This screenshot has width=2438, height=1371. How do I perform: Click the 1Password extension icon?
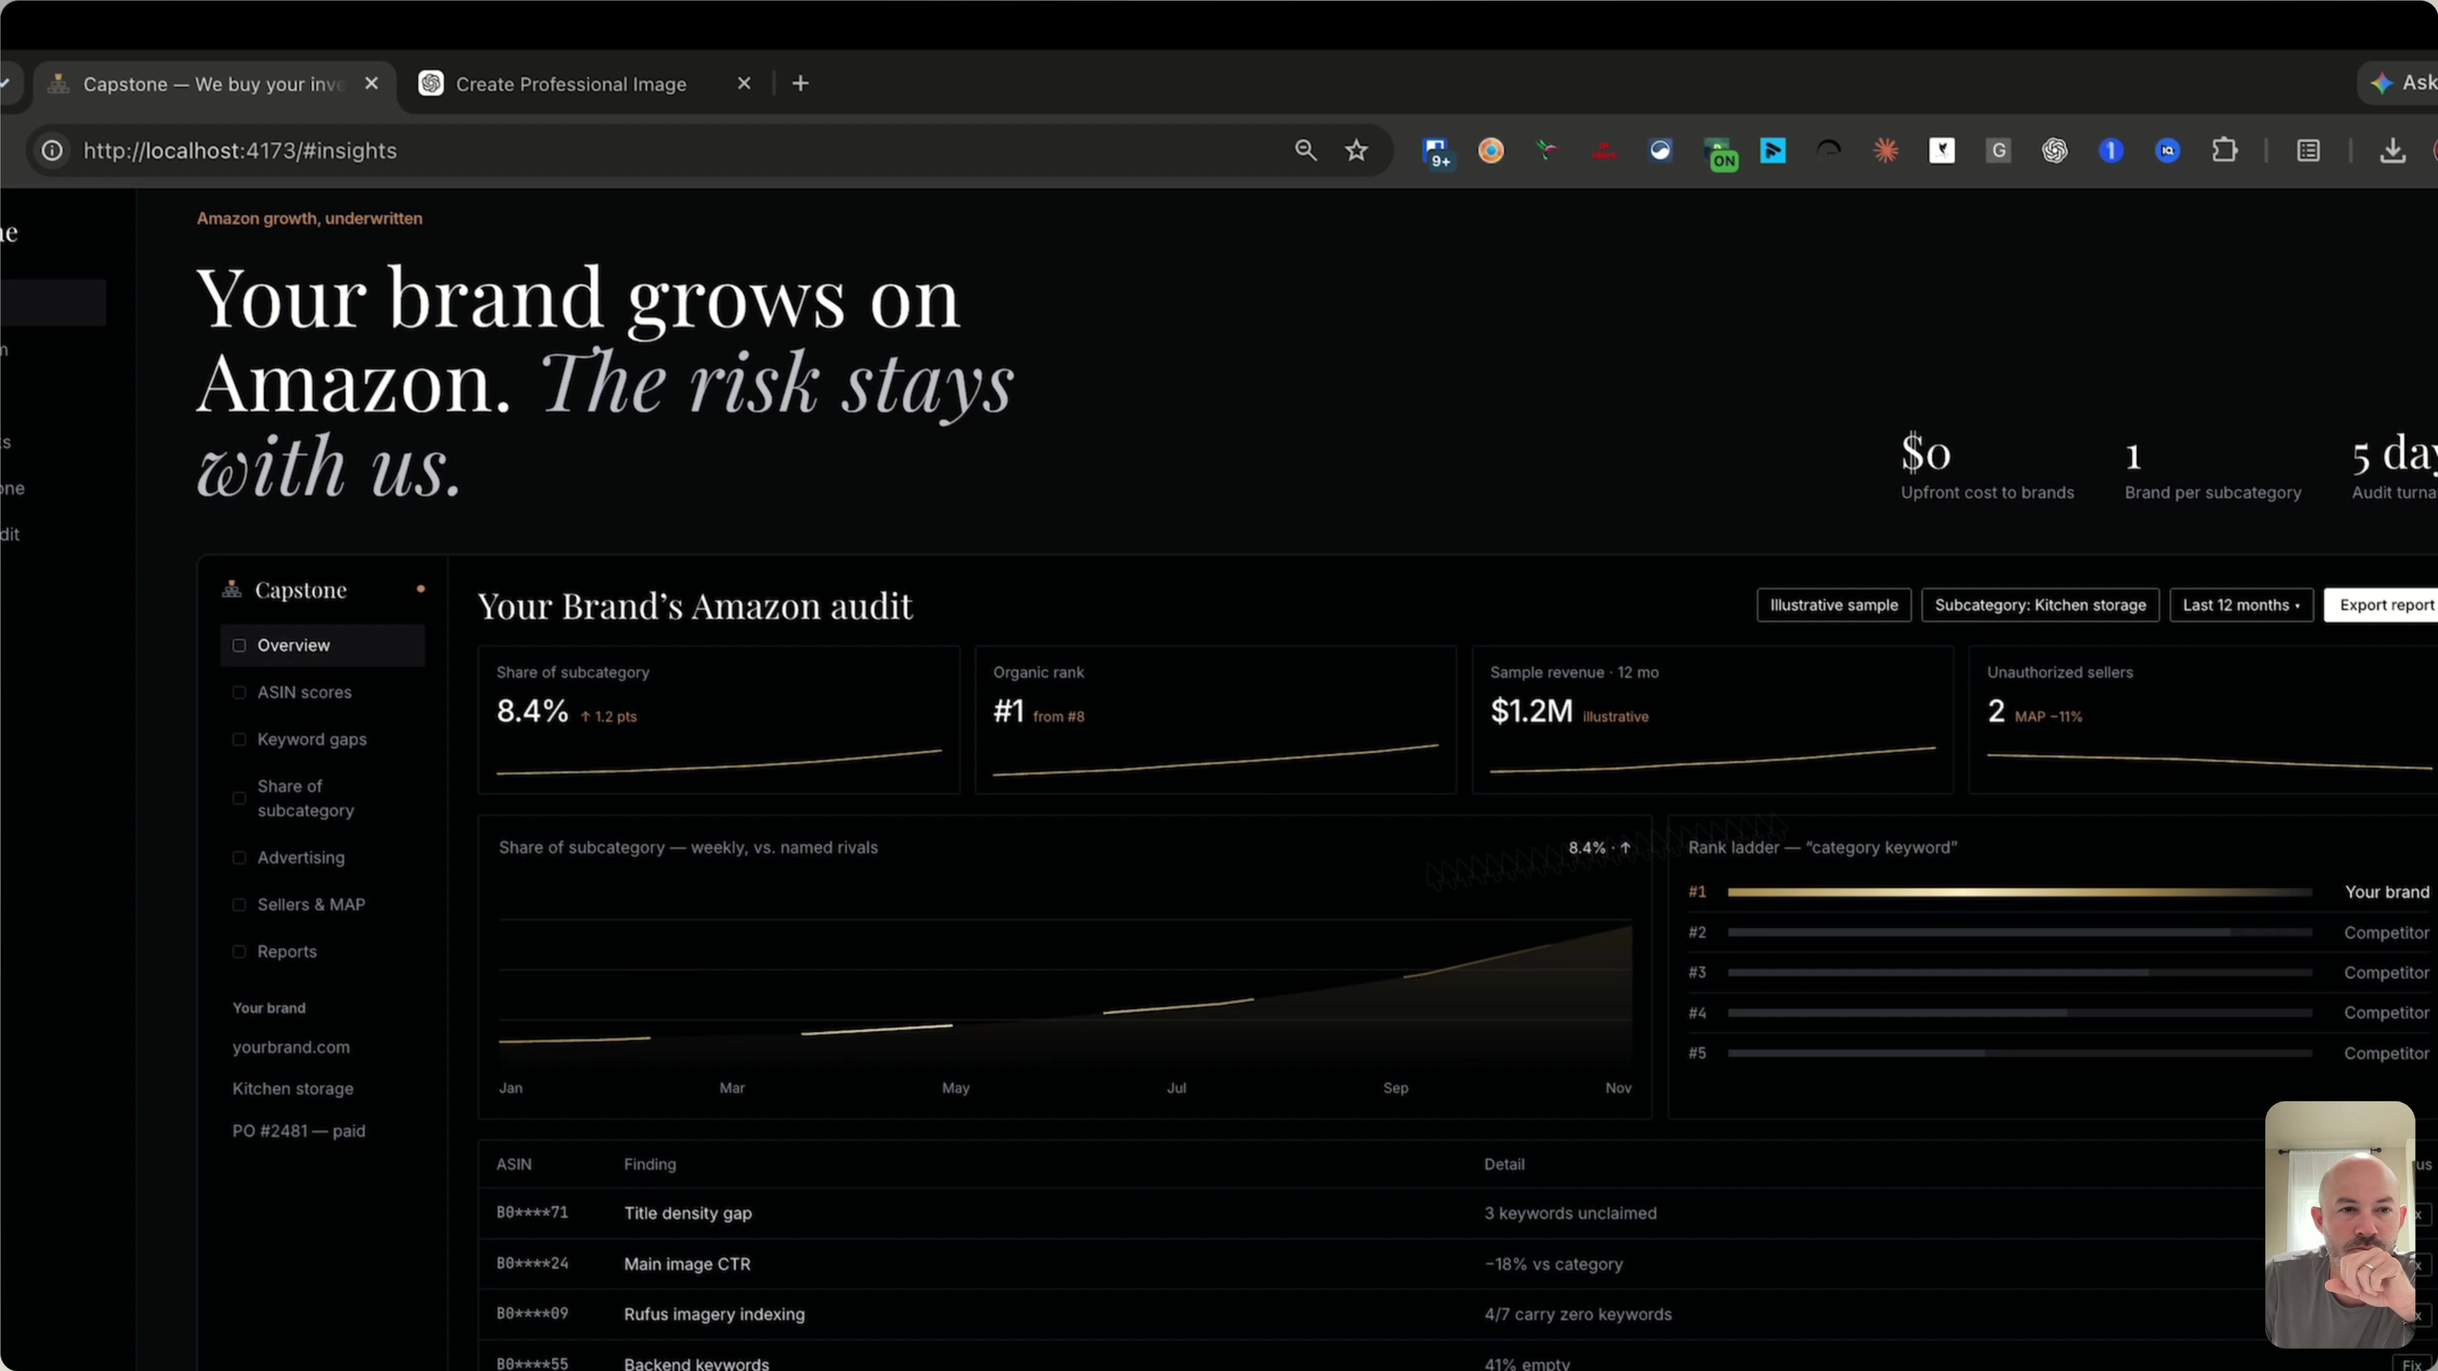[x=2112, y=150]
